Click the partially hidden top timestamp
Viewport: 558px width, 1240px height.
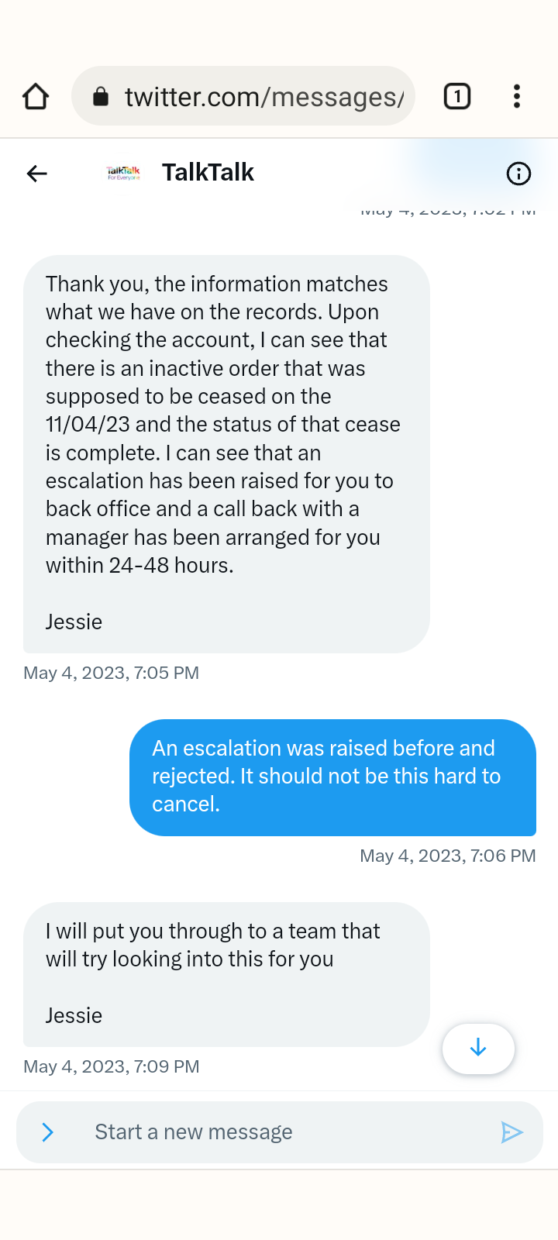point(447,211)
